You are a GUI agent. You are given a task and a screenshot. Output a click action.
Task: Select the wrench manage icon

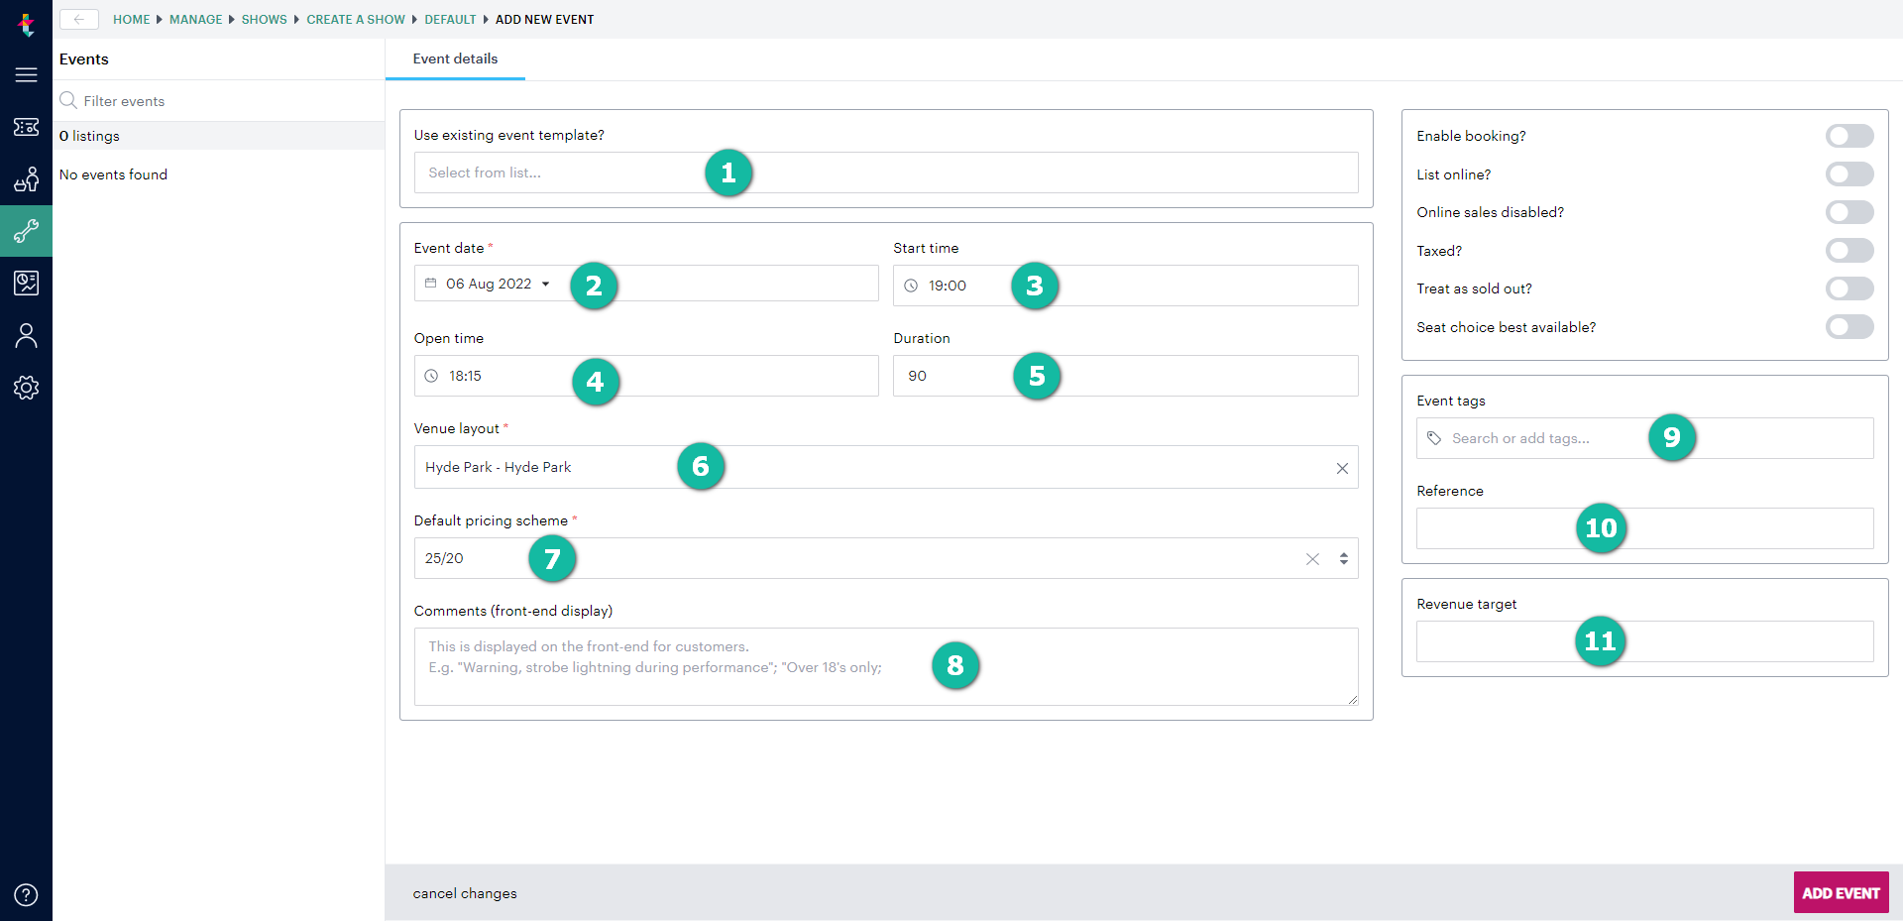[27, 231]
